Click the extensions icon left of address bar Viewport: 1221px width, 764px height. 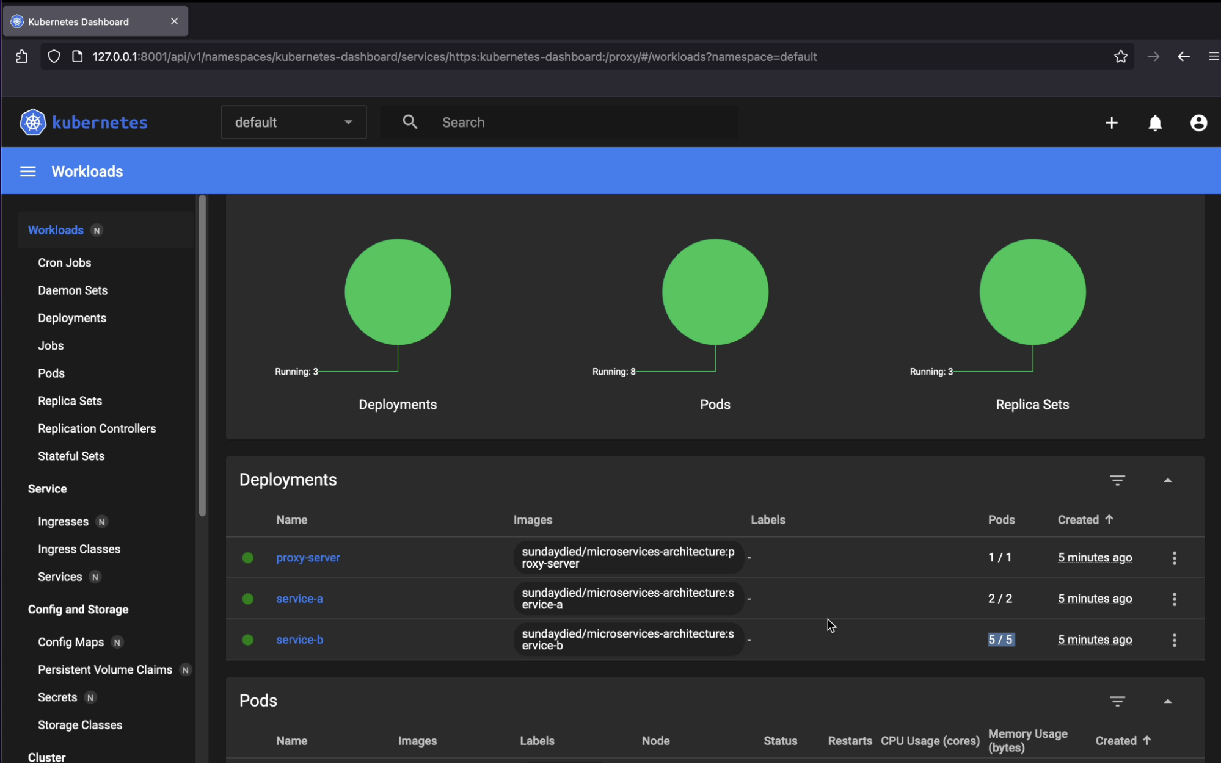click(x=22, y=57)
